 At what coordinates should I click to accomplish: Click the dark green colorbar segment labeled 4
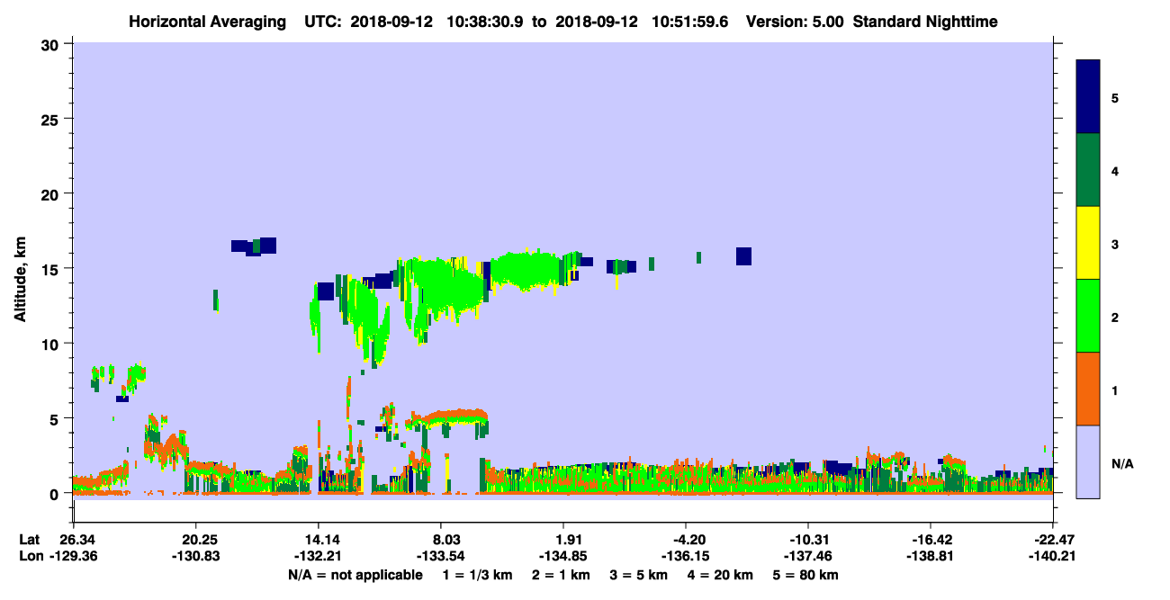click(1089, 170)
